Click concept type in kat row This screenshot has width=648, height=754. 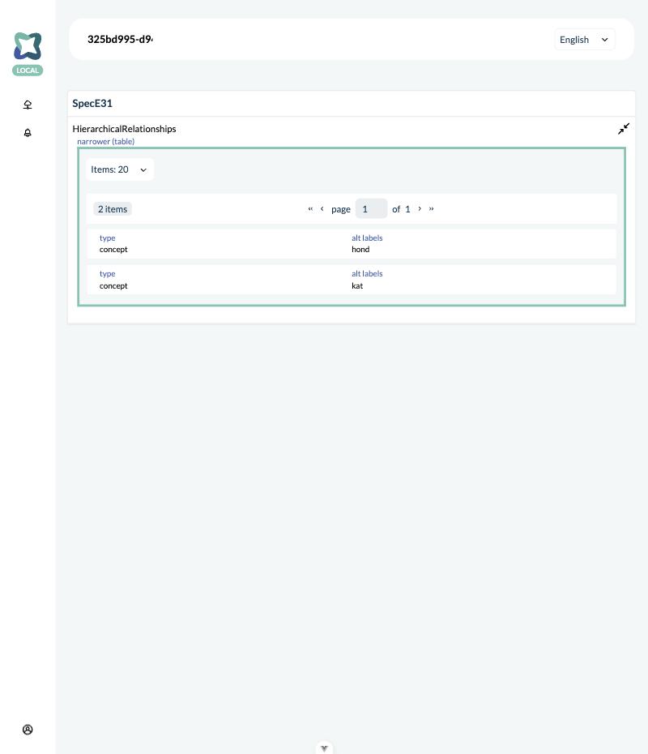(x=113, y=285)
